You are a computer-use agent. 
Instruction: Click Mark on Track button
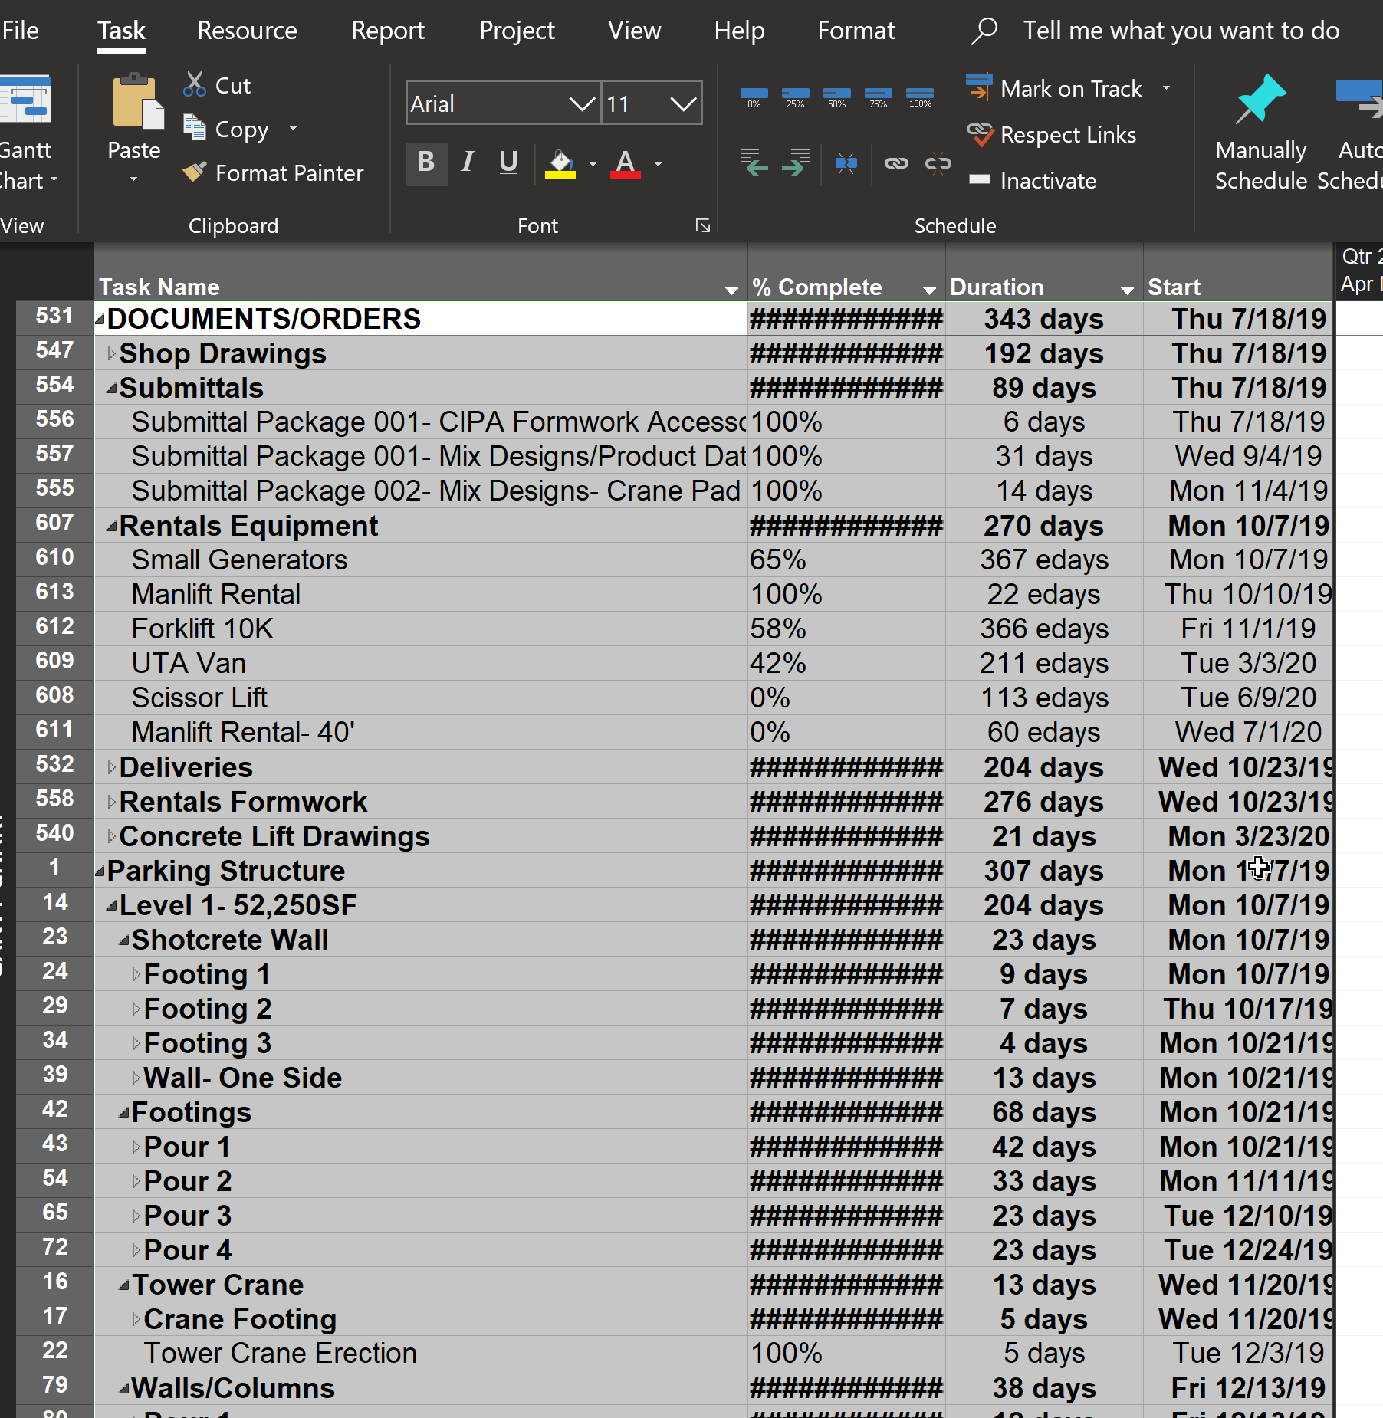pyautogui.click(x=1055, y=88)
